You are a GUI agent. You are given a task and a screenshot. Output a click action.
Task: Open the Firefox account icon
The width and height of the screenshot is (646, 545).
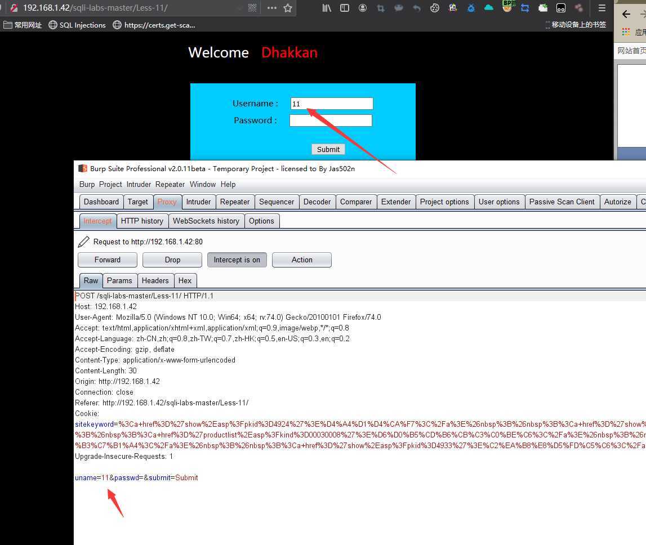click(x=363, y=8)
